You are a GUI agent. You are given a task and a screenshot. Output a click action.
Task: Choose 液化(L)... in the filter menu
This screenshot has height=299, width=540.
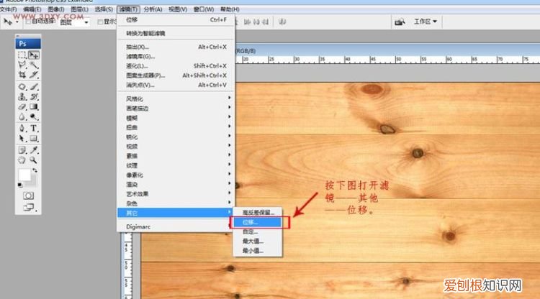tap(176, 66)
